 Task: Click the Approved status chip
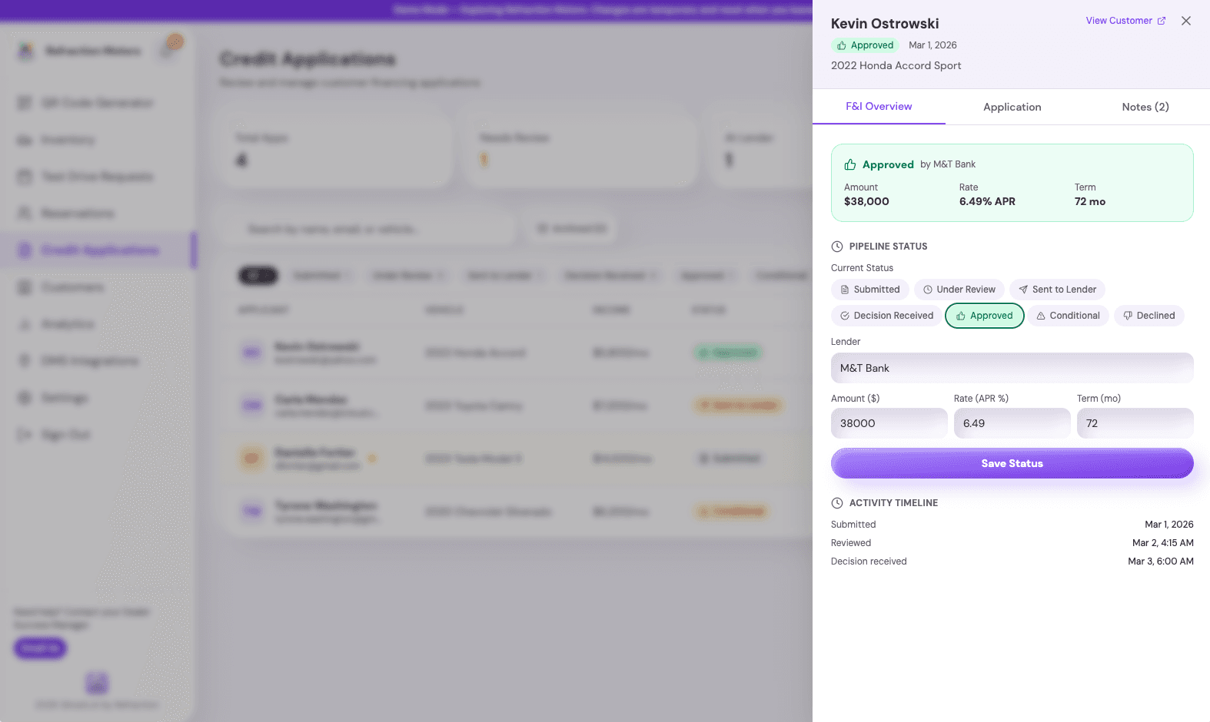(x=984, y=316)
